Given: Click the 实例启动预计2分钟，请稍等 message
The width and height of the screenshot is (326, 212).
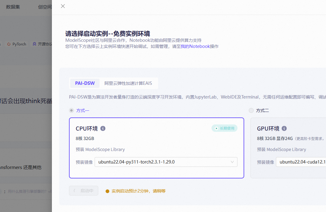Looking at the screenshot, I should point(139,191).
